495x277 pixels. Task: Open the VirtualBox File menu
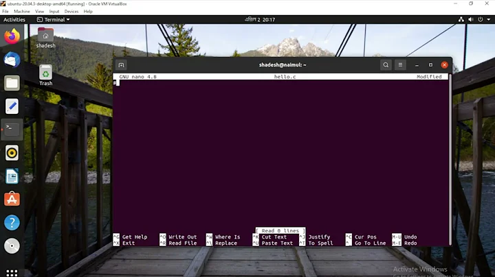tap(5, 12)
